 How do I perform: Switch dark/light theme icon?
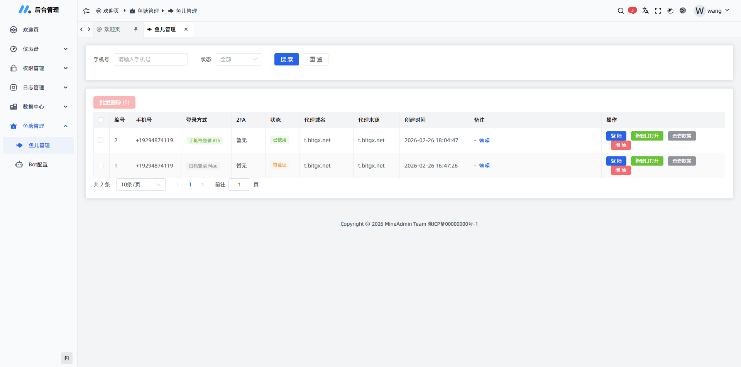tap(670, 11)
